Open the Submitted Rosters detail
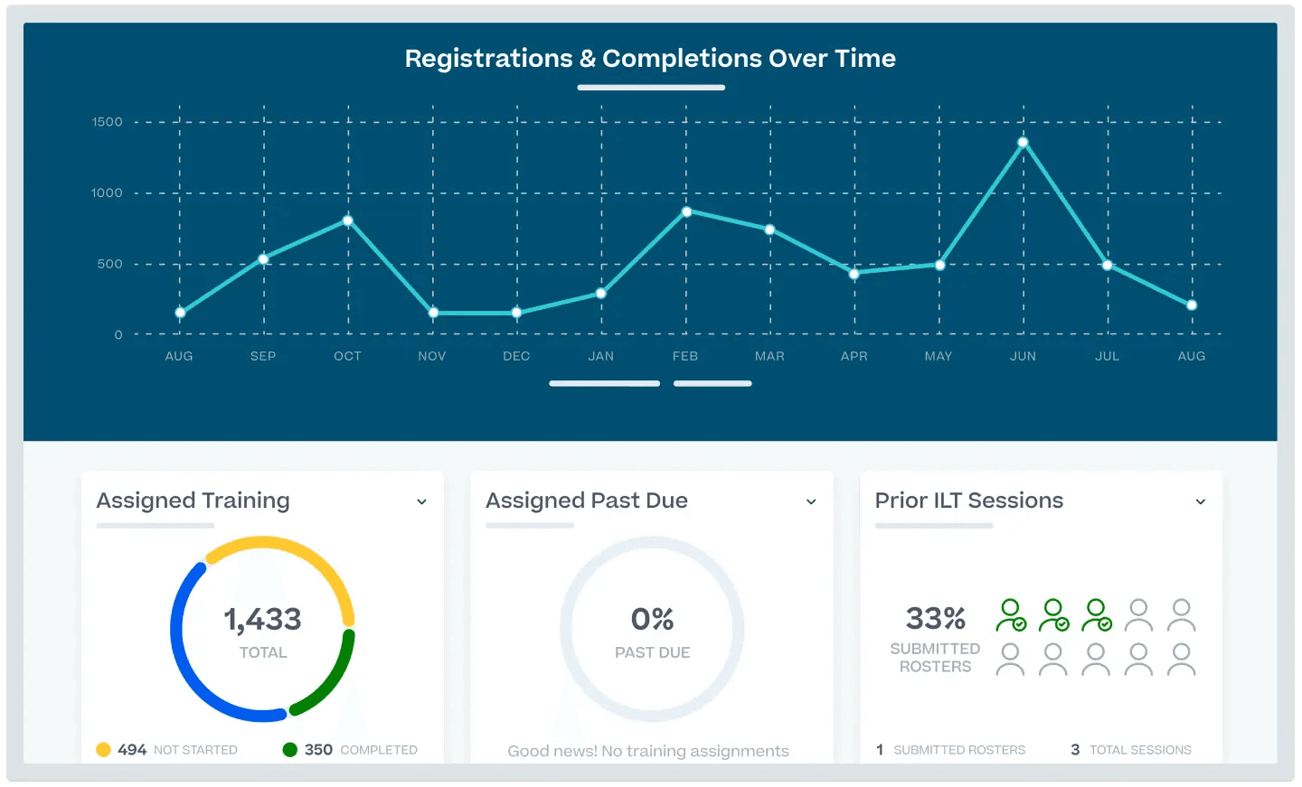 (x=951, y=749)
